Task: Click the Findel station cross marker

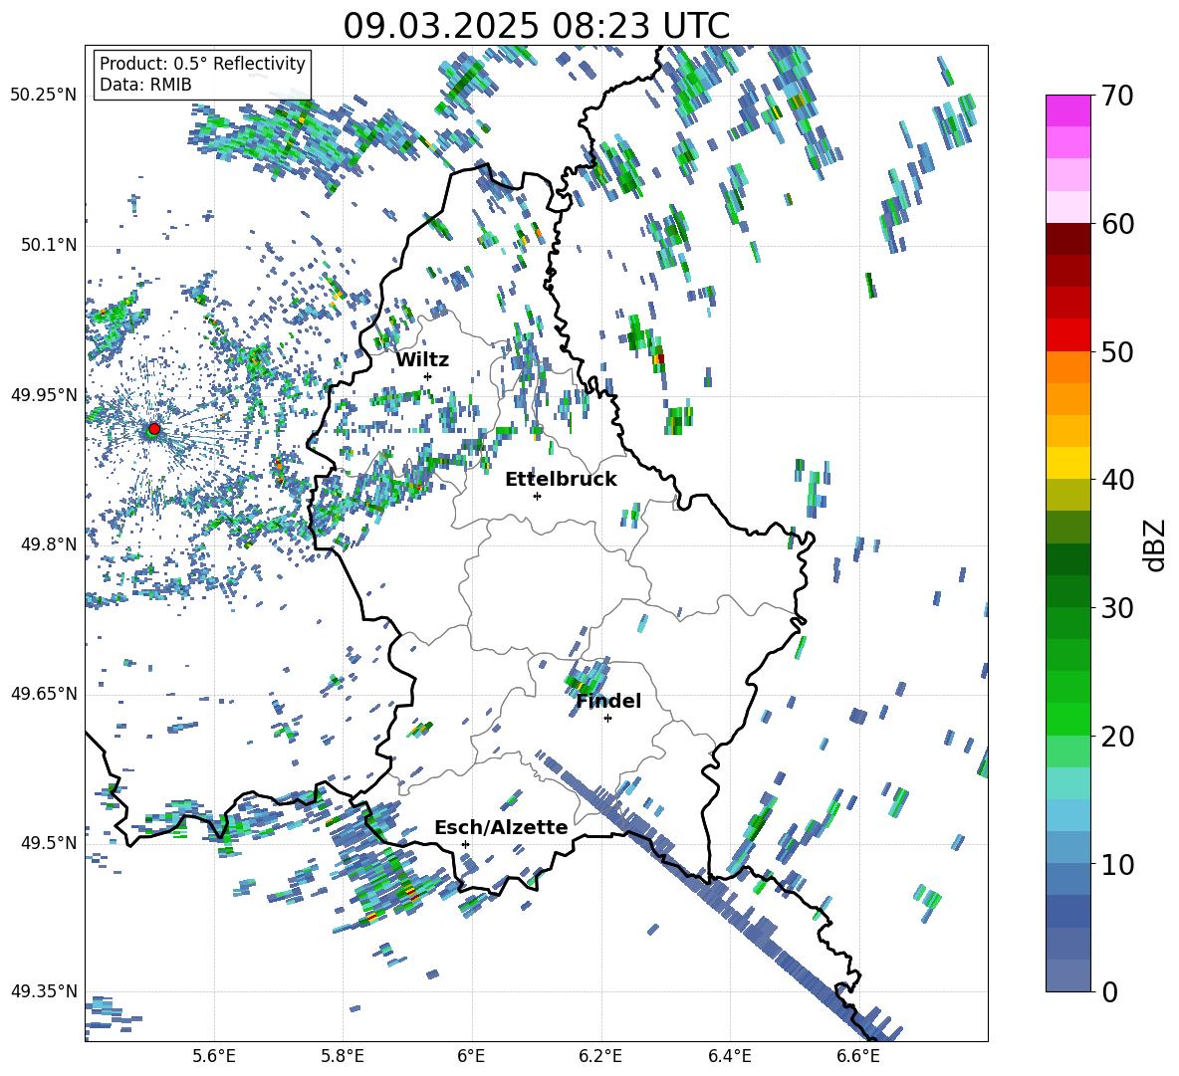Action: [x=607, y=719]
